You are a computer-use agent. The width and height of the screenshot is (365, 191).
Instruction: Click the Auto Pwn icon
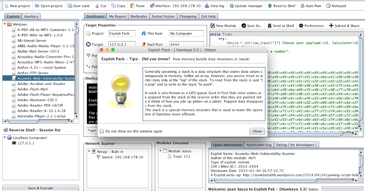(x=303, y=6)
